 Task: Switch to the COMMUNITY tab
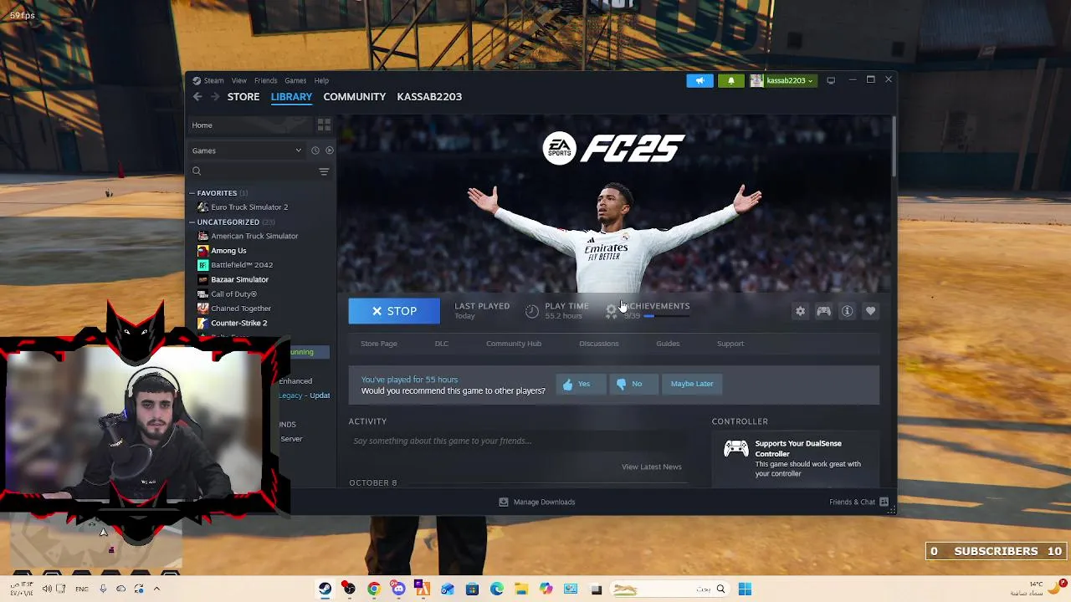click(x=355, y=97)
